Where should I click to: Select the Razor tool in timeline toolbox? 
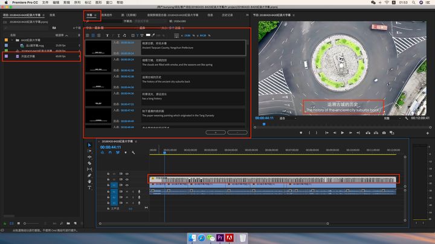(x=89, y=163)
